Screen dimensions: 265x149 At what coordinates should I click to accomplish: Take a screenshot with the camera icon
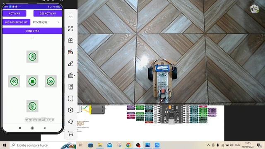(70, 41)
